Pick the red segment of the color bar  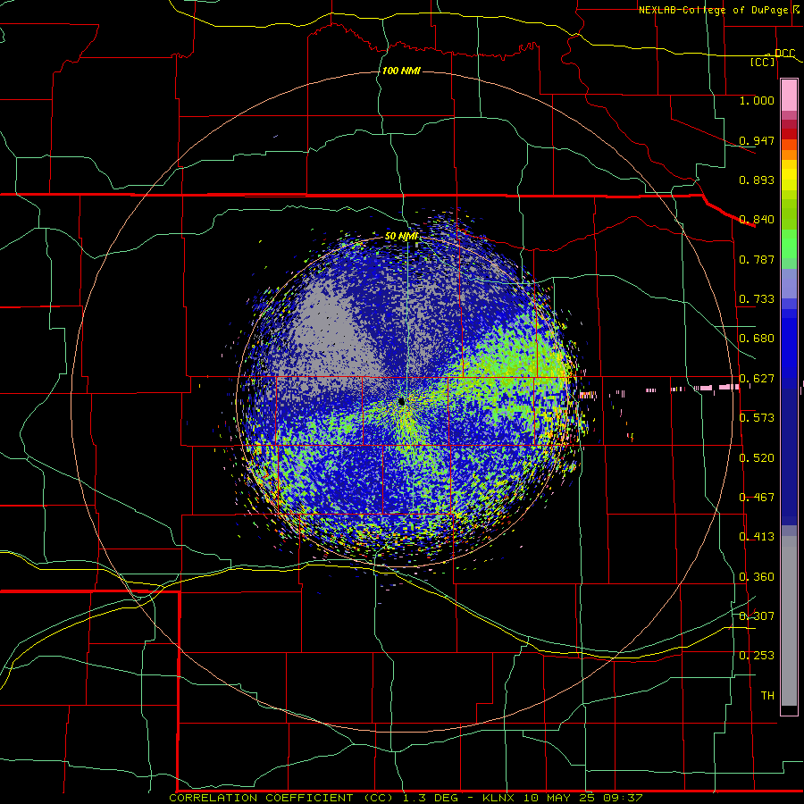click(x=789, y=134)
